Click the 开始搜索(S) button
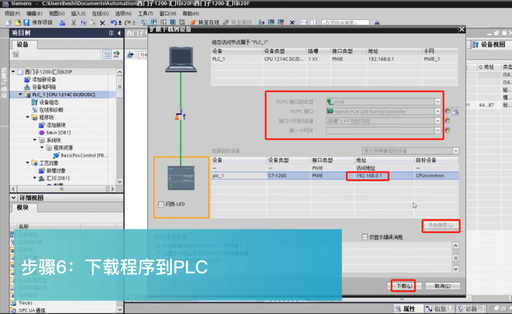This screenshot has width=512, height=314. [441, 225]
